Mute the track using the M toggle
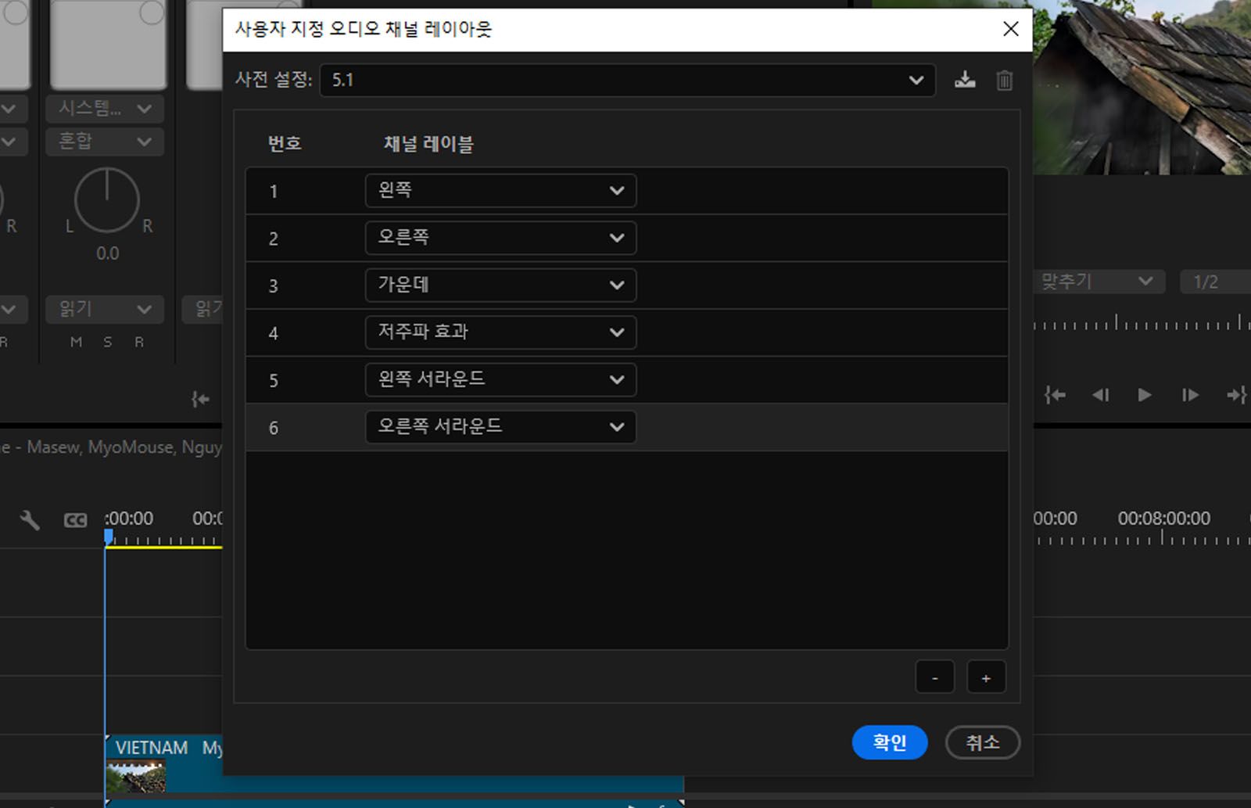1251x808 pixels. pyautogui.click(x=75, y=342)
